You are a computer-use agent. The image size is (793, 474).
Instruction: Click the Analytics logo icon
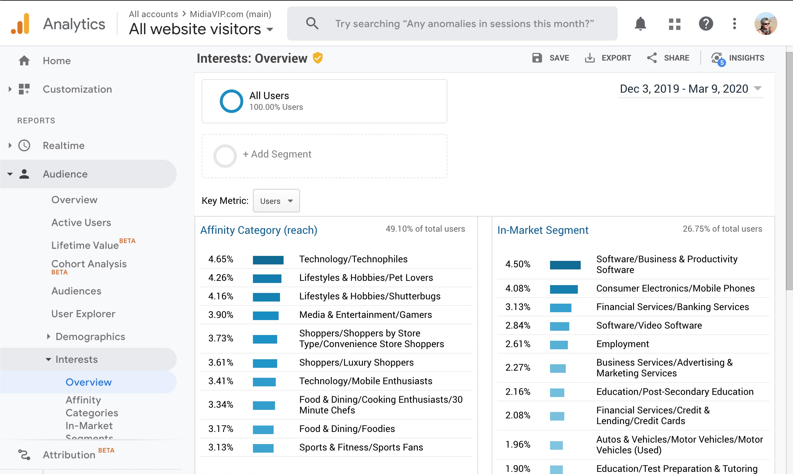(x=20, y=24)
